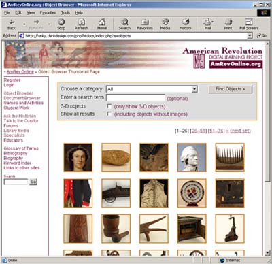Open the View menu

[31, 13]
